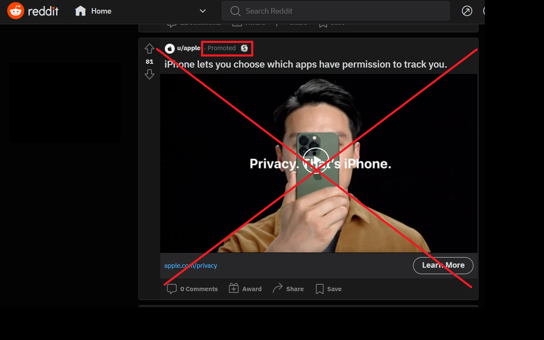Give an Award to the apple post
The image size is (544, 340).
pyautogui.click(x=245, y=289)
